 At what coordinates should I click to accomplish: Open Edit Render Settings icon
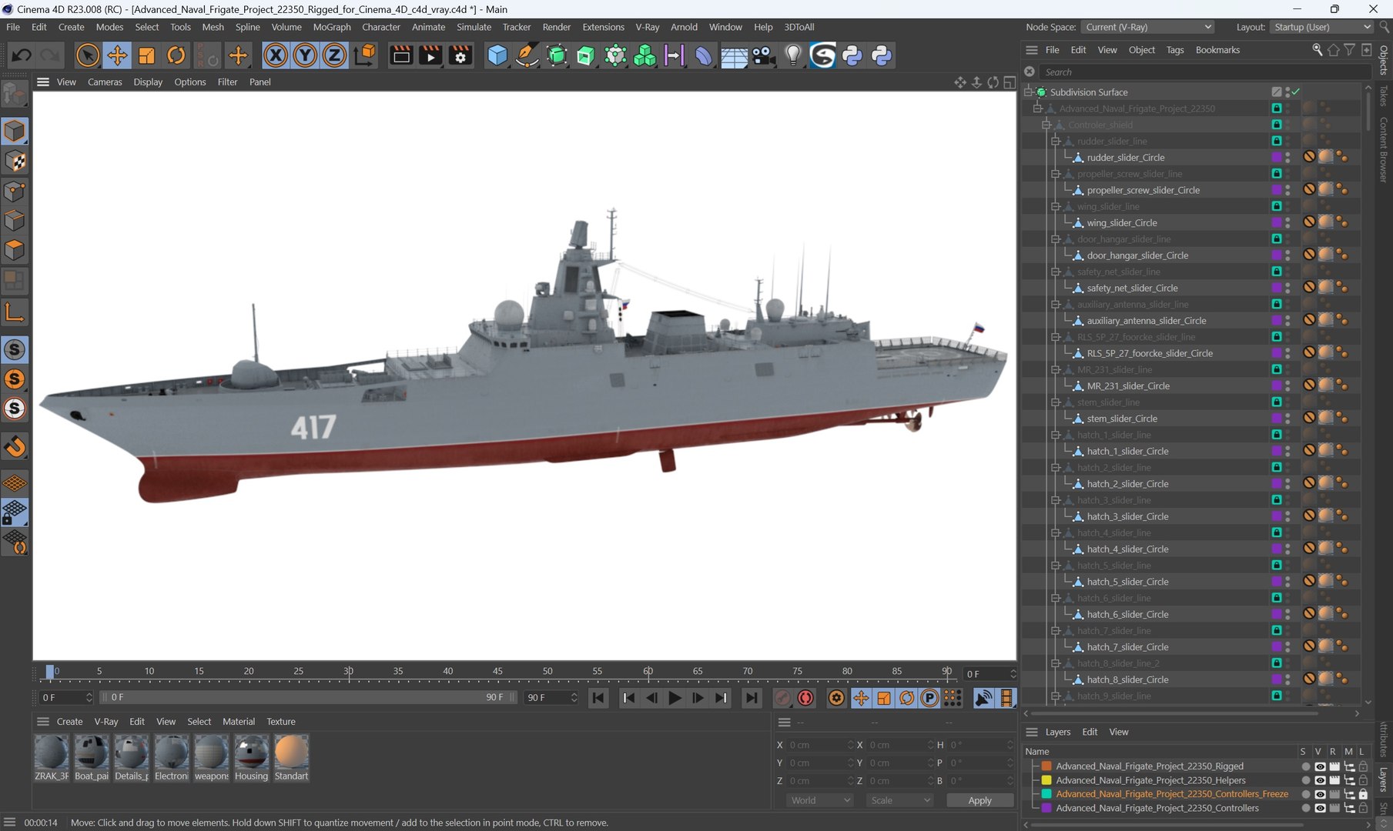click(x=460, y=55)
